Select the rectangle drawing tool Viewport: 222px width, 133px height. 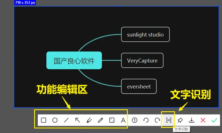[44, 120]
